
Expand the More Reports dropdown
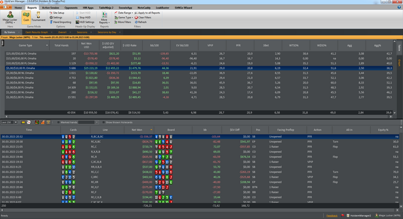tap(104, 17)
